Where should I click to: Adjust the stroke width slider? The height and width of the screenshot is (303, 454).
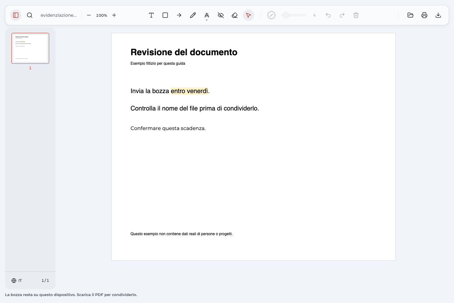click(x=294, y=15)
